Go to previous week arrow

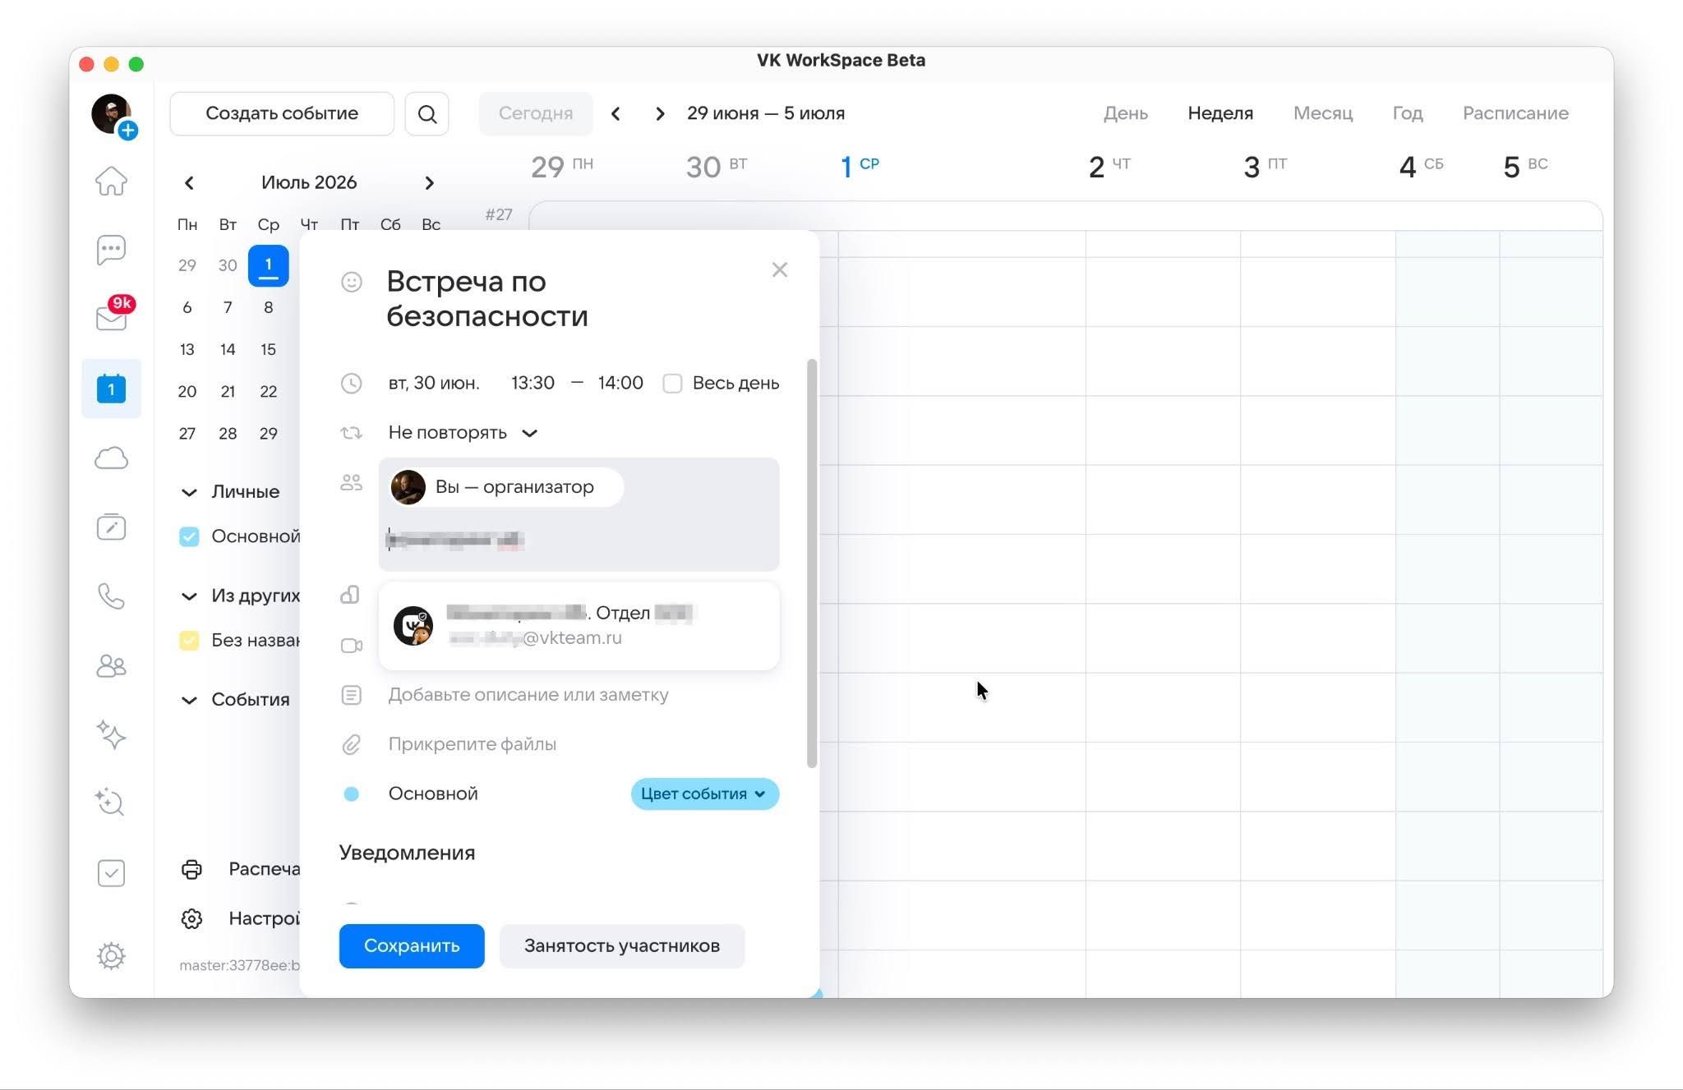[x=616, y=113]
